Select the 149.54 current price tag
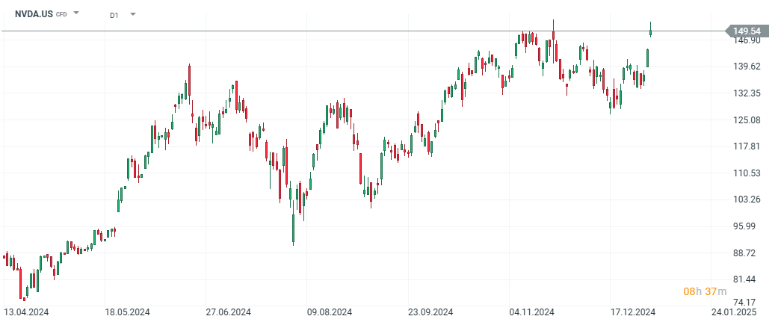This screenshot has height=325, width=778. [x=746, y=31]
